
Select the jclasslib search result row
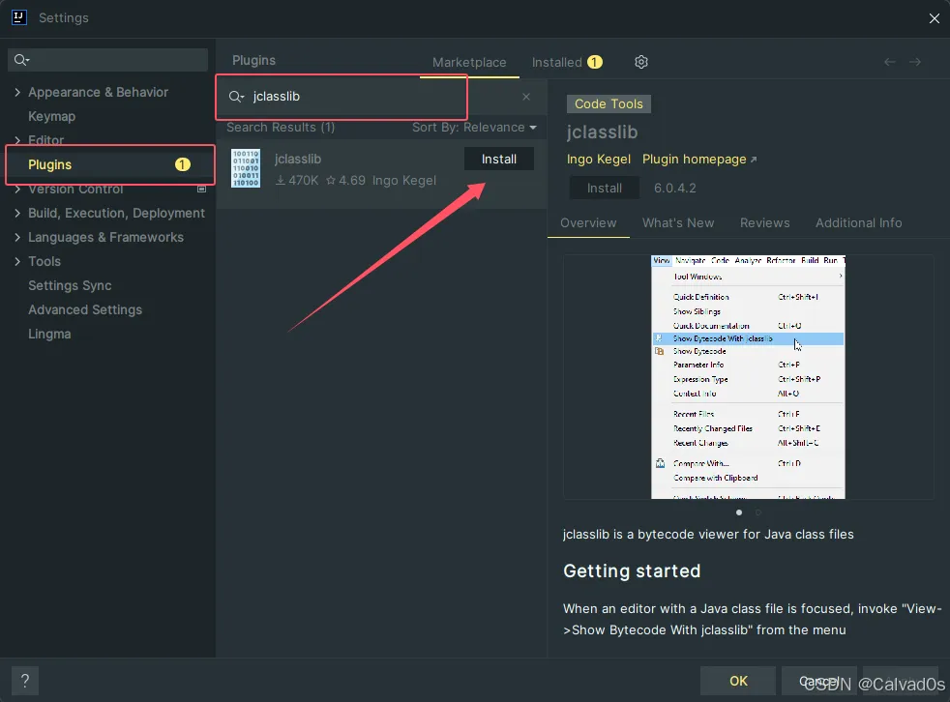tap(382, 174)
